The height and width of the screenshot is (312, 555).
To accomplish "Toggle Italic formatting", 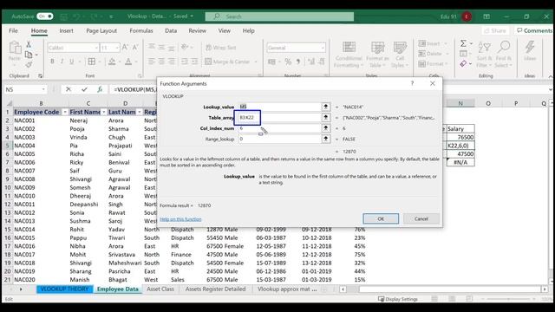I will tap(62, 62).
